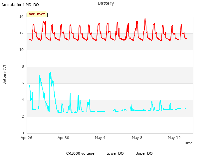Click the Battery (V) y-axis title
Image resolution: width=213 pixels, height=160 pixels.
point(4,75)
